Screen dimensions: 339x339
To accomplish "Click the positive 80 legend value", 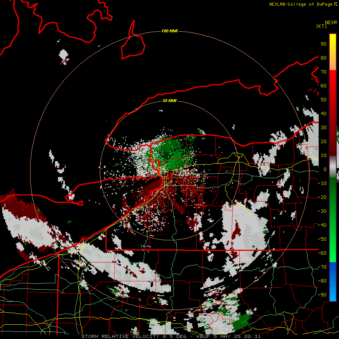I will pyautogui.click(x=324, y=58).
